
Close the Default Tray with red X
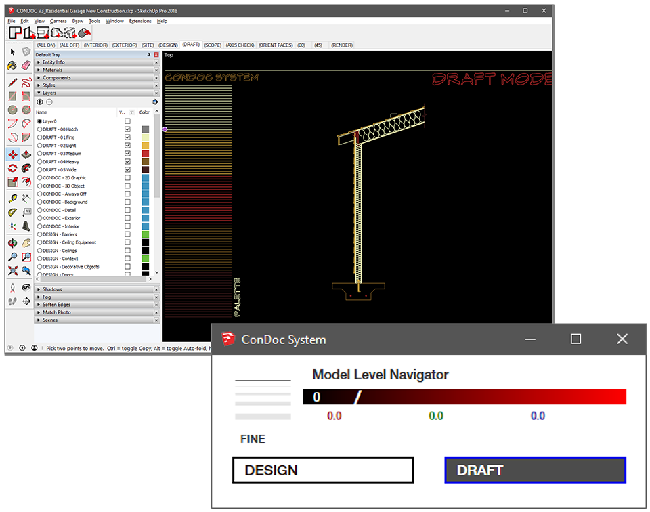tap(156, 55)
